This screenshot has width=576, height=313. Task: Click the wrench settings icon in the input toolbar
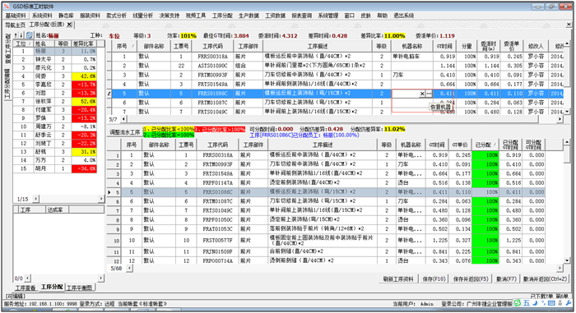(x=569, y=303)
